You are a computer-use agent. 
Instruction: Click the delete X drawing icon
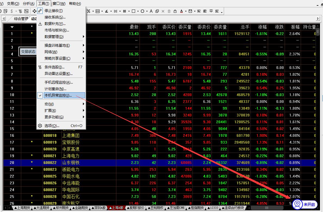(x=163, y=11)
